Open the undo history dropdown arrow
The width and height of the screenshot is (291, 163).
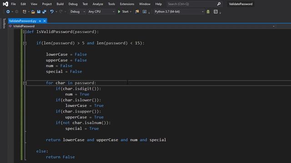56,12
